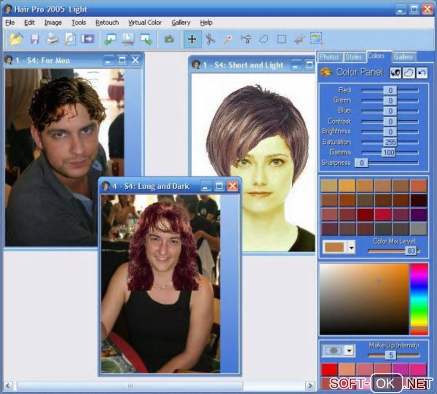Click the blue export arrow toolbar icon
Image resolution: width=437 pixels, height=394 pixels.
click(87, 39)
